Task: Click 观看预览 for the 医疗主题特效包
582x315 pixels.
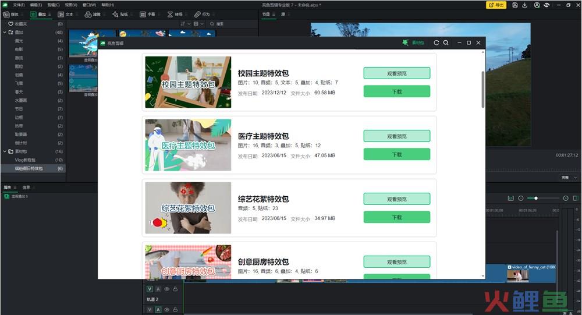Action: click(396, 136)
